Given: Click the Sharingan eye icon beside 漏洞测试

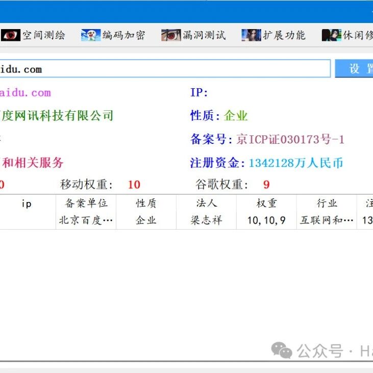Looking at the screenshot, I should (x=171, y=35).
